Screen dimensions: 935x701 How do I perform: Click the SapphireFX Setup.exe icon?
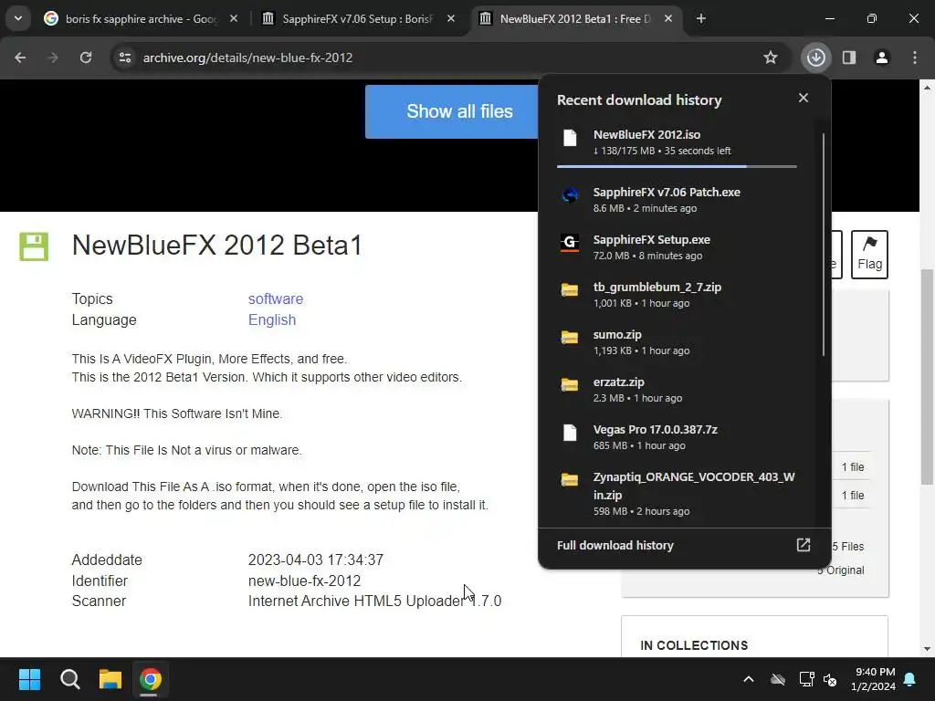coord(570,243)
